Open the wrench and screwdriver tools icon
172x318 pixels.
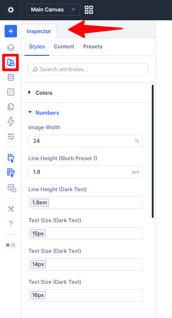coord(11,209)
